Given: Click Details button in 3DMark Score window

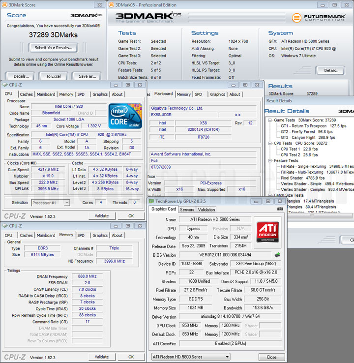Looking at the screenshot, I should (21, 76).
